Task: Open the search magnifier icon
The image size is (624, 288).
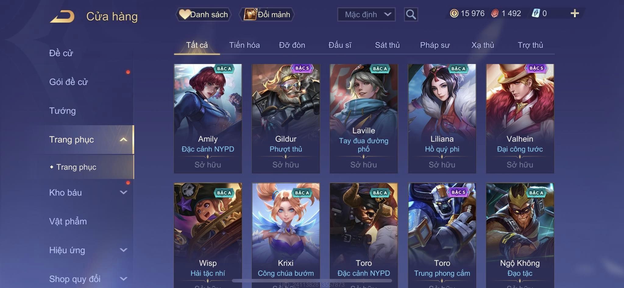Action: pos(411,14)
